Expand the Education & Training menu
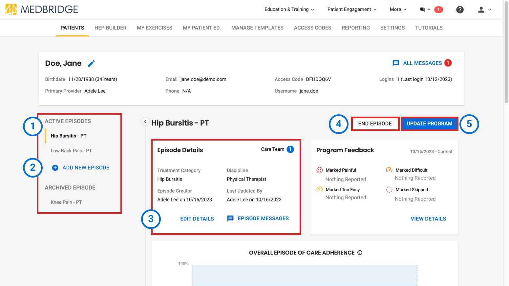Viewport: 509px width, 286px height. point(289,10)
